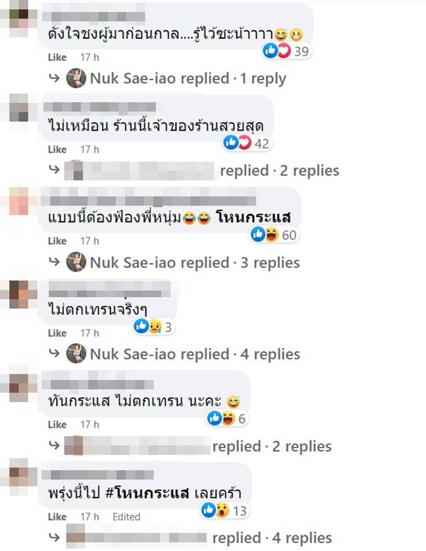Viewport: 426px width, 551px height.
Task: Like the last comment with hashtag
Action: pos(57,517)
